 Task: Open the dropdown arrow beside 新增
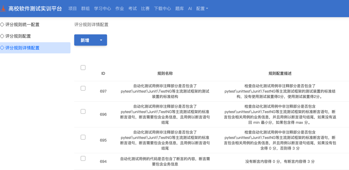[x=101, y=40]
